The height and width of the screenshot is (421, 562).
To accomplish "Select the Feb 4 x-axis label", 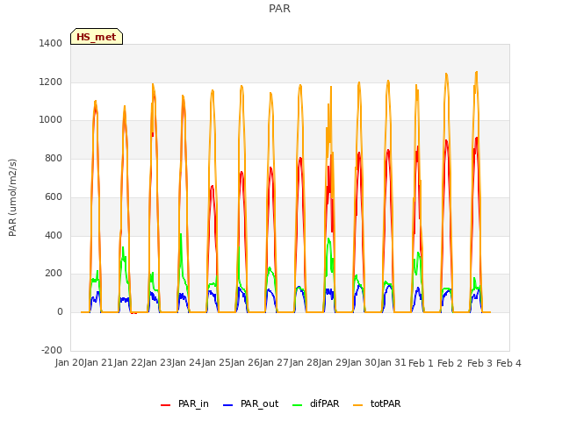I will click(508, 363).
